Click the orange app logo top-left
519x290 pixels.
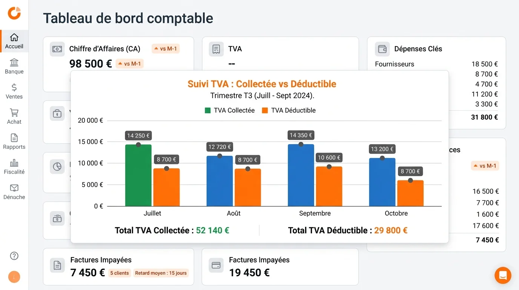[14, 12]
